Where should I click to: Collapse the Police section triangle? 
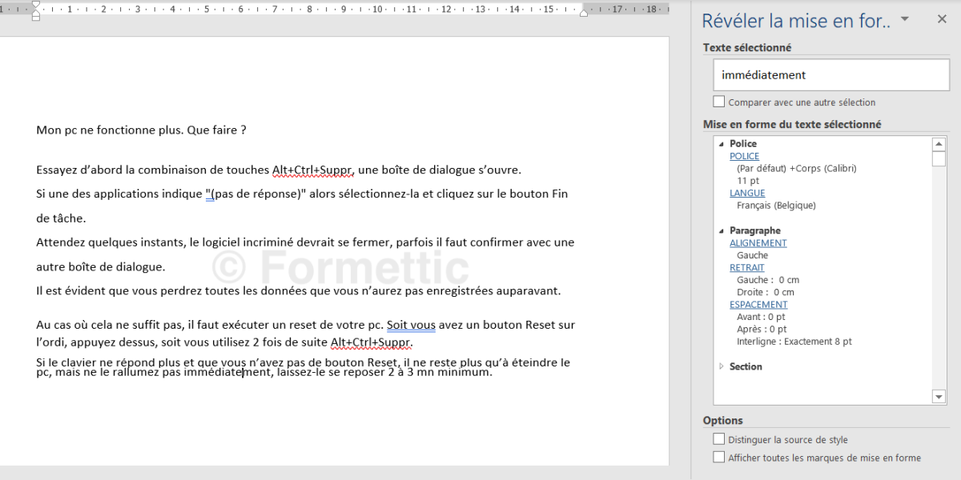722,144
